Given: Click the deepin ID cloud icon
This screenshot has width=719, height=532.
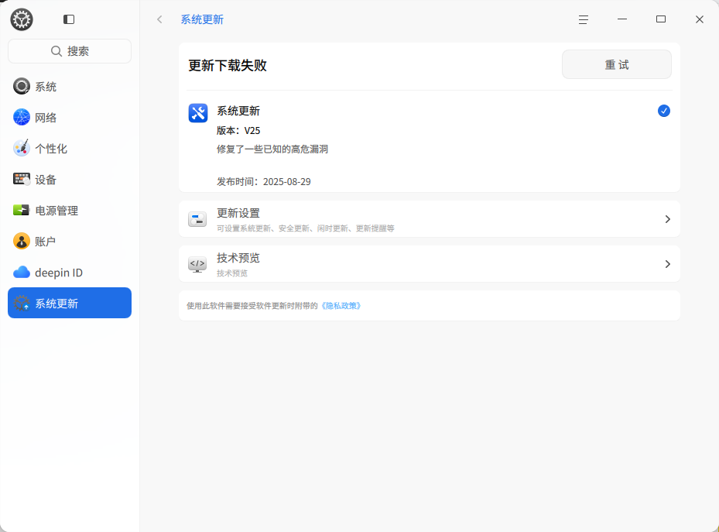Looking at the screenshot, I should pyautogui.click(x=22, y=273).
